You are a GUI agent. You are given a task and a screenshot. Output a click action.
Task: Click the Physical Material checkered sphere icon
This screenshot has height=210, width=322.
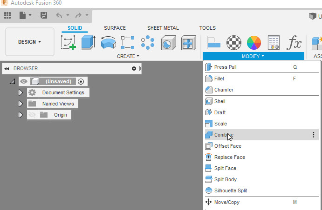click(234, 43)
